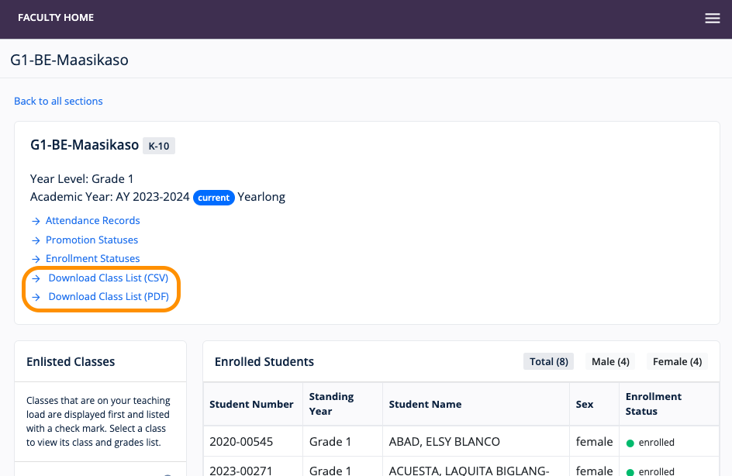Click the arrow icon beside Download Class List (PDF)
This screenshot has height=476, width=732.
point(36,297)
